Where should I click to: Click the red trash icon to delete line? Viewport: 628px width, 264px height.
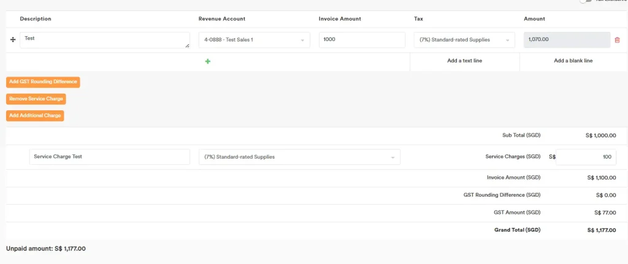pos(617,40)
